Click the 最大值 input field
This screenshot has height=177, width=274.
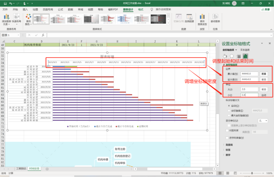tap(249, 79)
